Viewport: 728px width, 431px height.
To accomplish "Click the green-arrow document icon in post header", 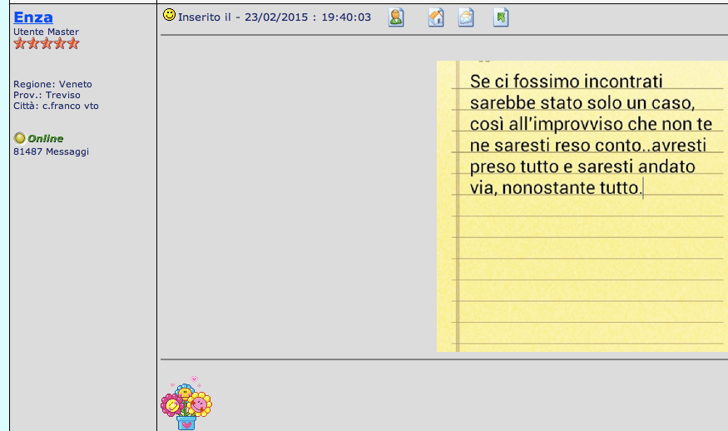I will (x=501, y=17).
